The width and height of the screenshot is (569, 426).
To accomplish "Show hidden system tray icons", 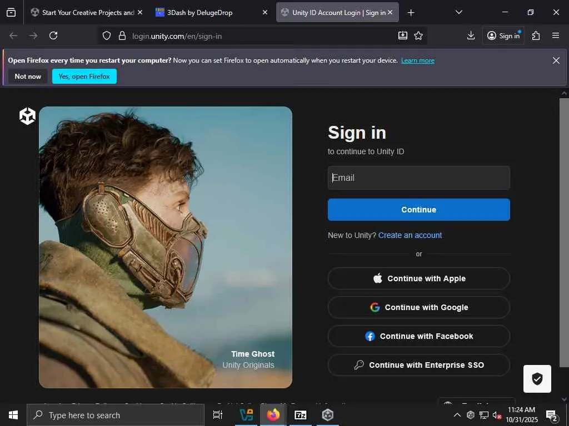I will (457, 415).
